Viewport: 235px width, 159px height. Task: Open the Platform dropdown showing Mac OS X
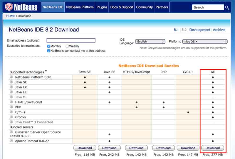pyautogui.click(x=205, y=42)
